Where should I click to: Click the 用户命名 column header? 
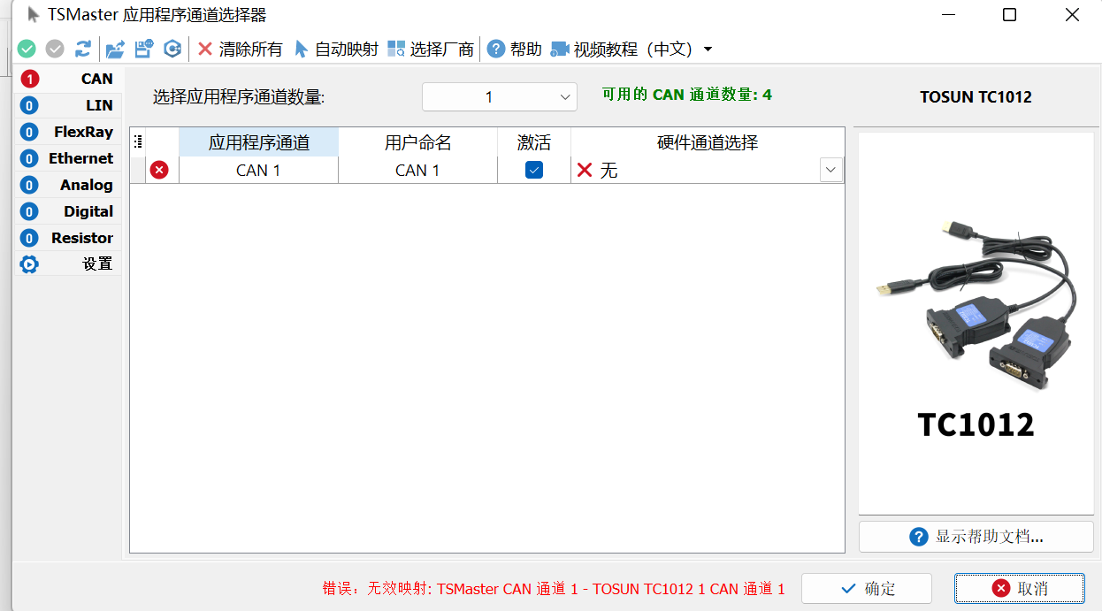click(417, 142)
